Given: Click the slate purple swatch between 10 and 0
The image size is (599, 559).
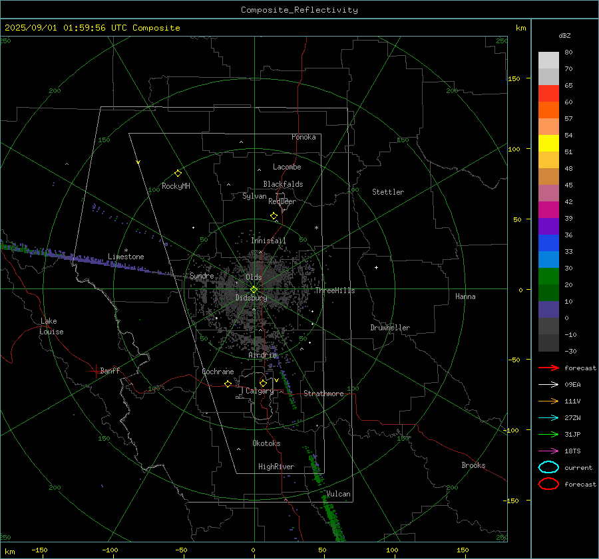Looking at the screenshot, I should point(548,310).
